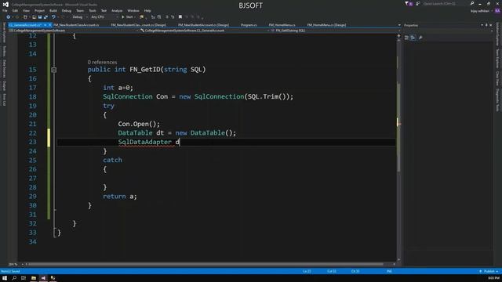The height and width of the screenshot is (282, 502).
Task: Open the signed-in user account menu
Action: (x=480, y=11)
